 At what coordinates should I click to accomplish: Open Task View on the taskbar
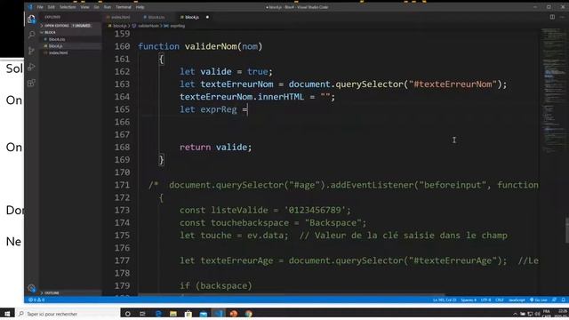click(142, 314)
